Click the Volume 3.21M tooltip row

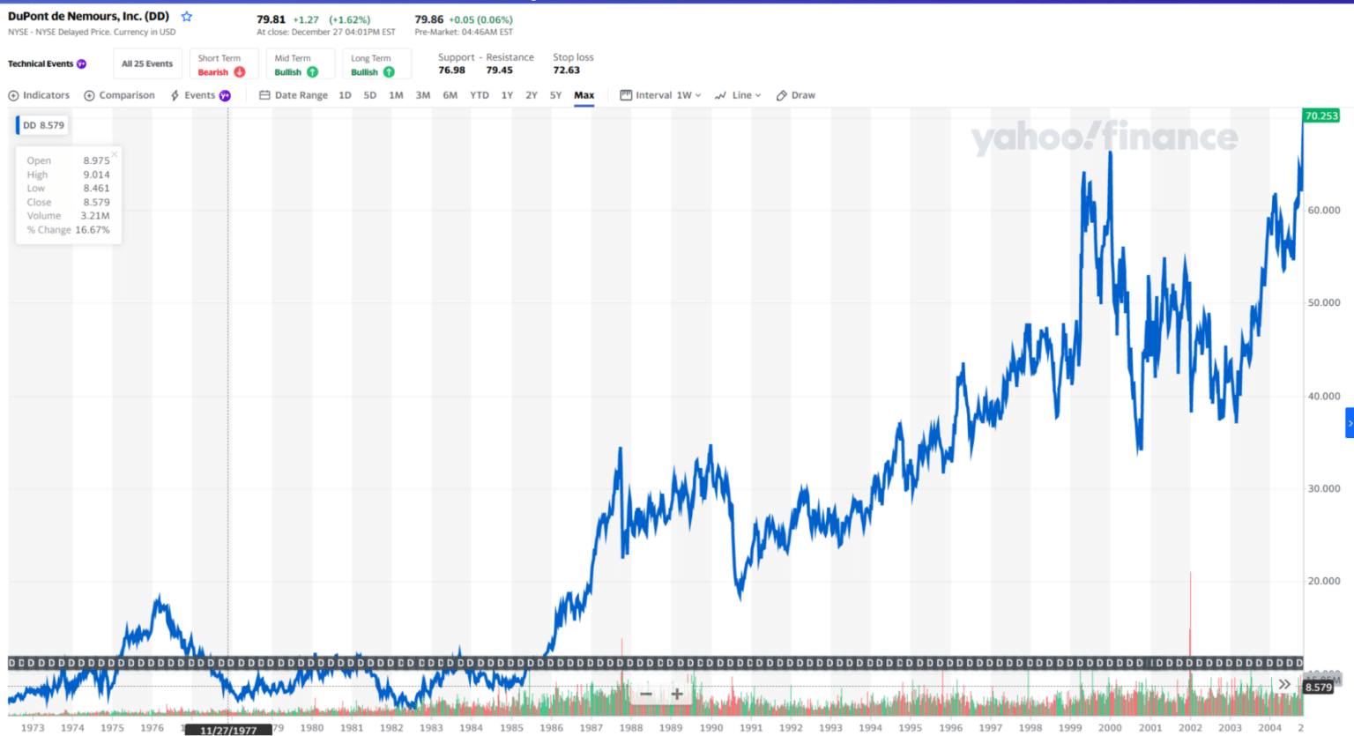pyautogui.click(x=68, y=216)
